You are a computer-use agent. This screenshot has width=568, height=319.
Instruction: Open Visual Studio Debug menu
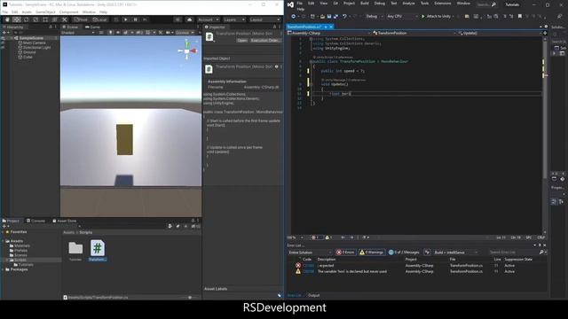[x=379, y=4]
